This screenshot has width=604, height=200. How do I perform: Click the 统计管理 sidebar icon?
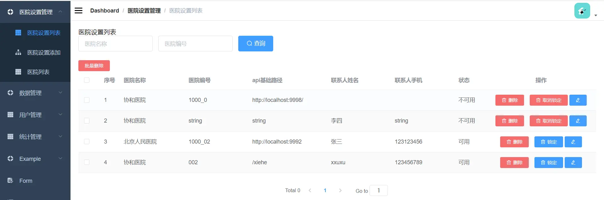pyautogui.click(x=10, y=137)
